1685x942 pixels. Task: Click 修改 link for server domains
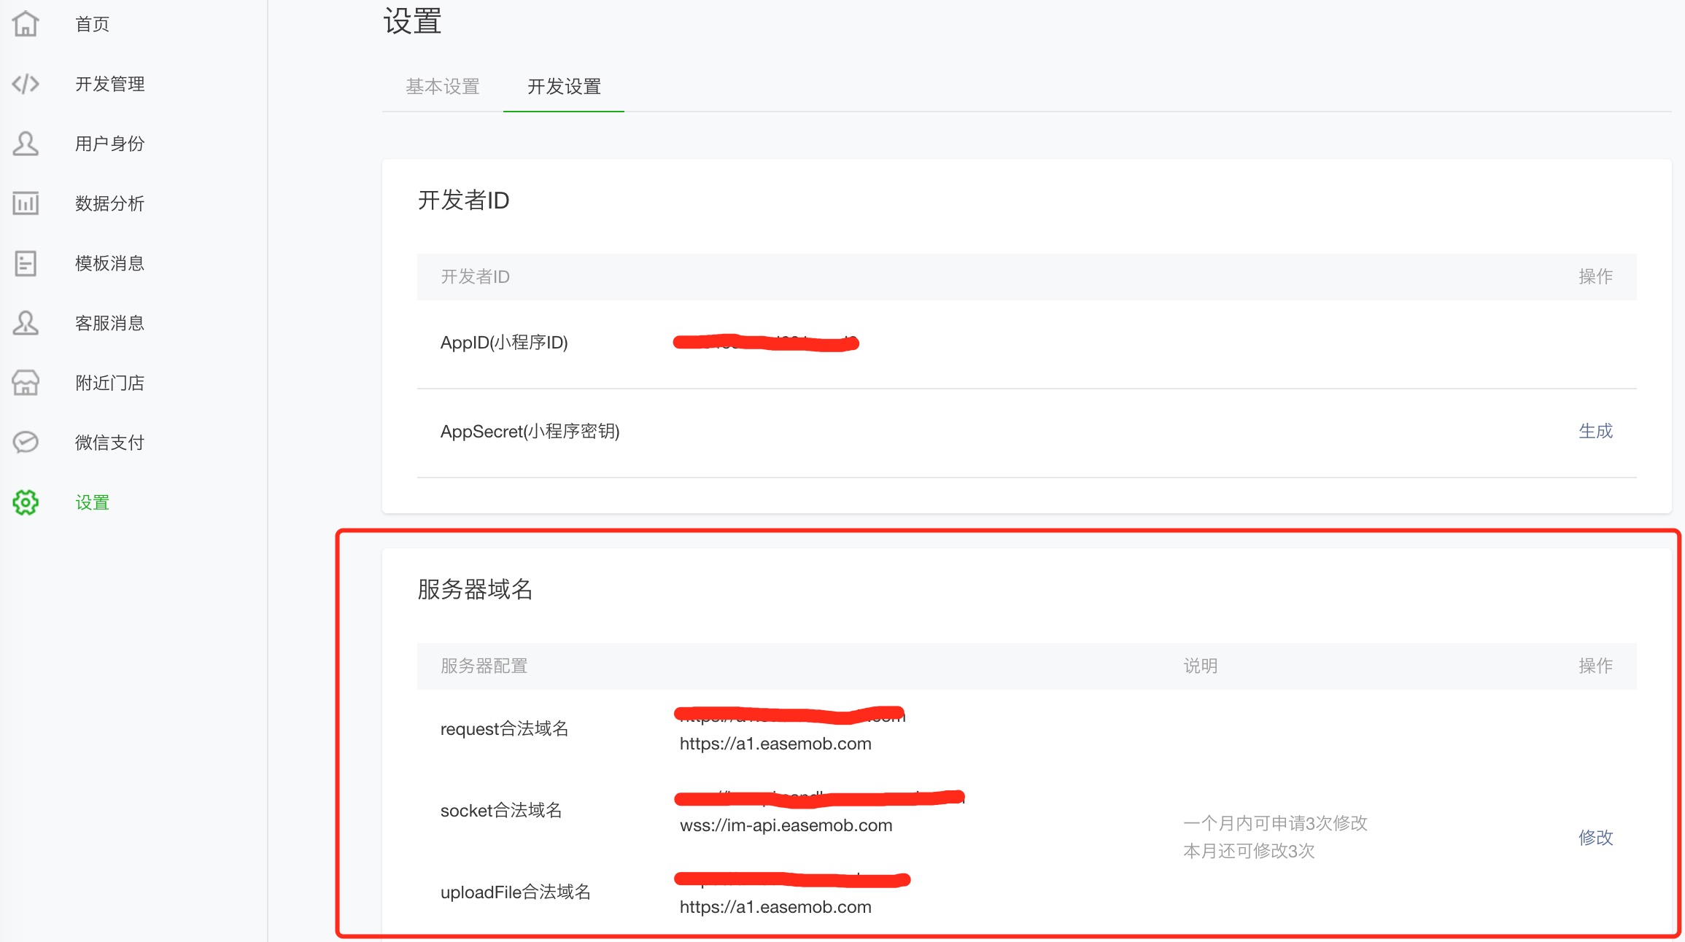coord(1596,837)
